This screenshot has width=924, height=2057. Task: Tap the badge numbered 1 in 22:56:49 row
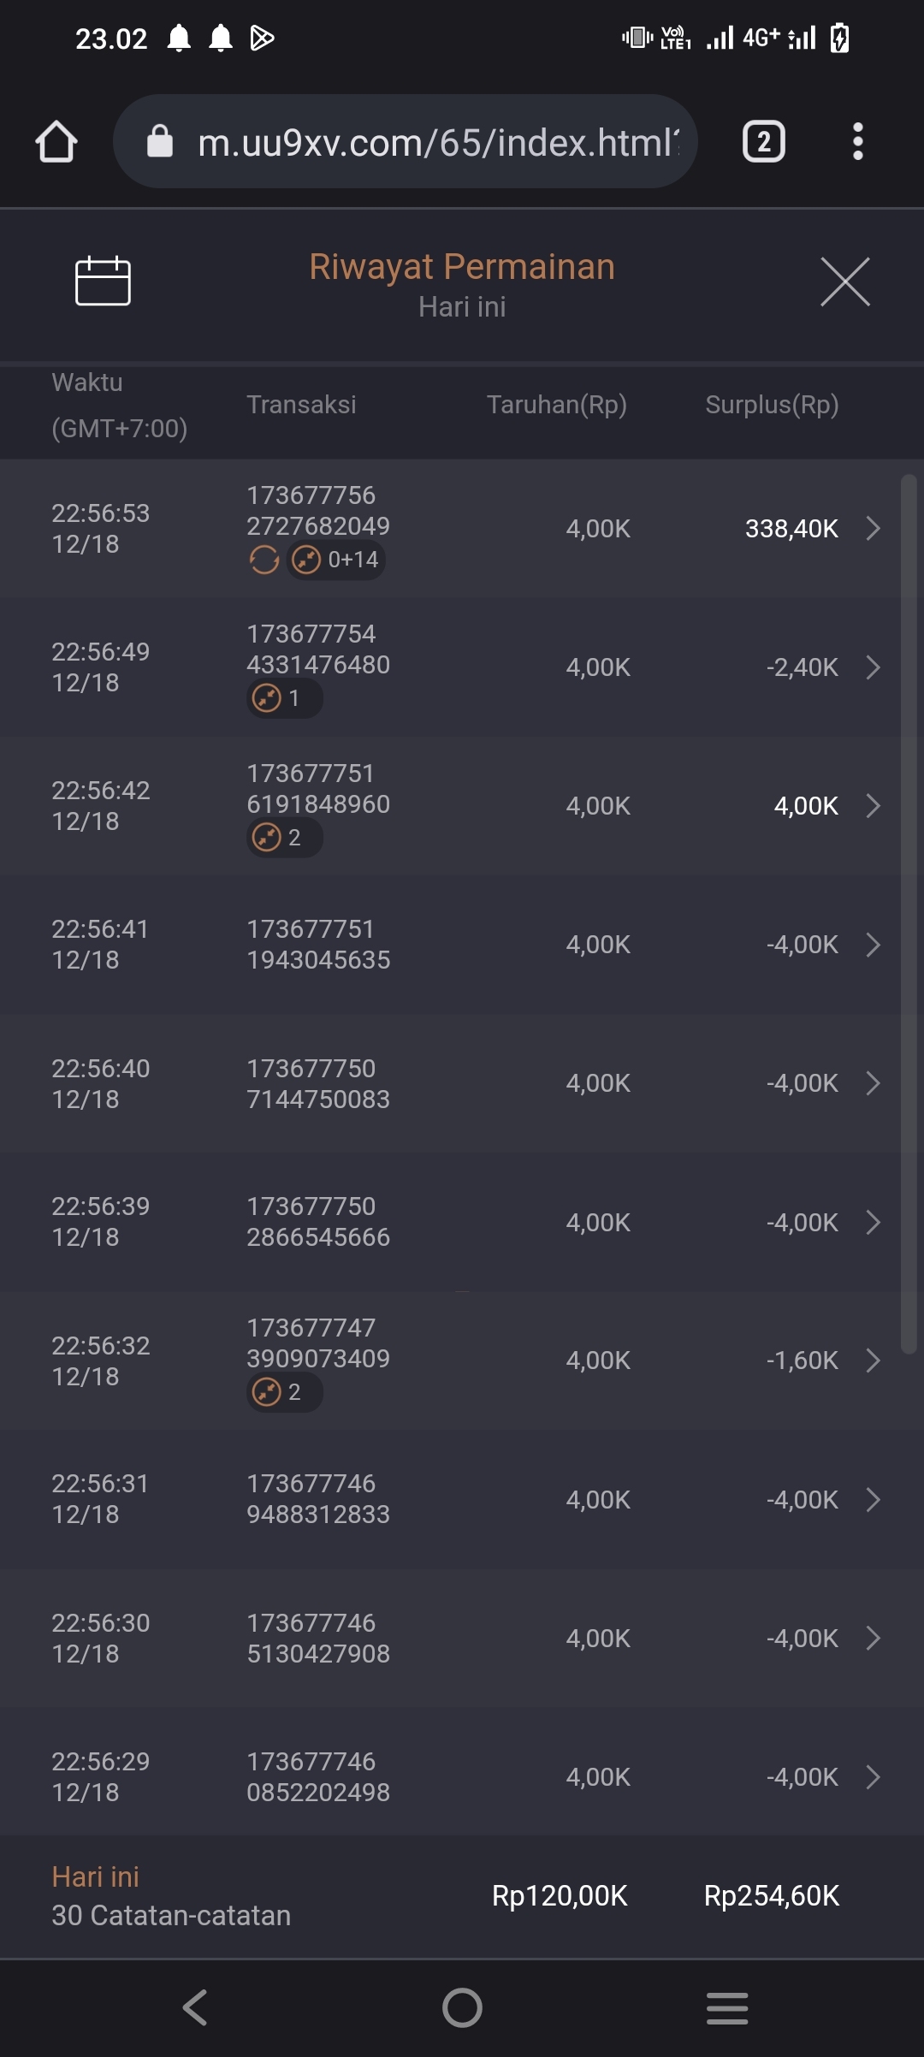284,699
